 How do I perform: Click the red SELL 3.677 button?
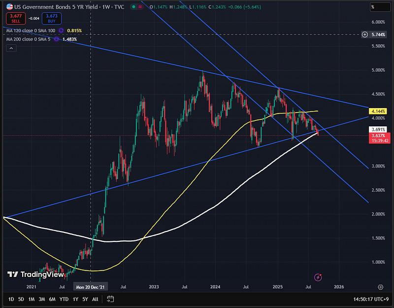16,18
